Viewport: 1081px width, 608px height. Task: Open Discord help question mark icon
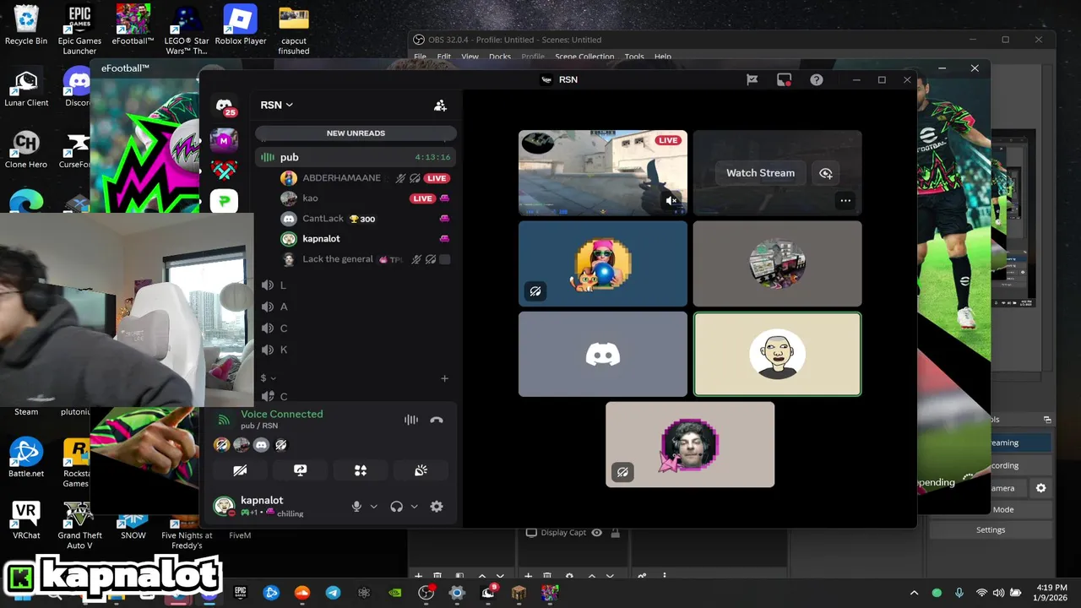[x=817, y=80]
